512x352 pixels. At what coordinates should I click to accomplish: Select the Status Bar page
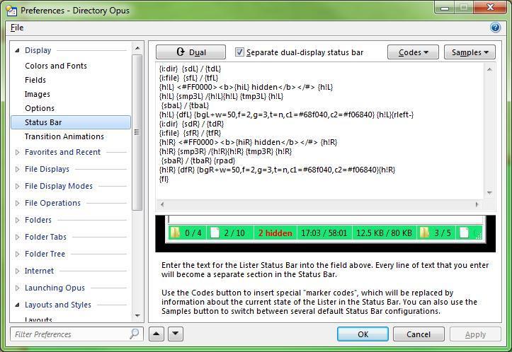[71, 122]
